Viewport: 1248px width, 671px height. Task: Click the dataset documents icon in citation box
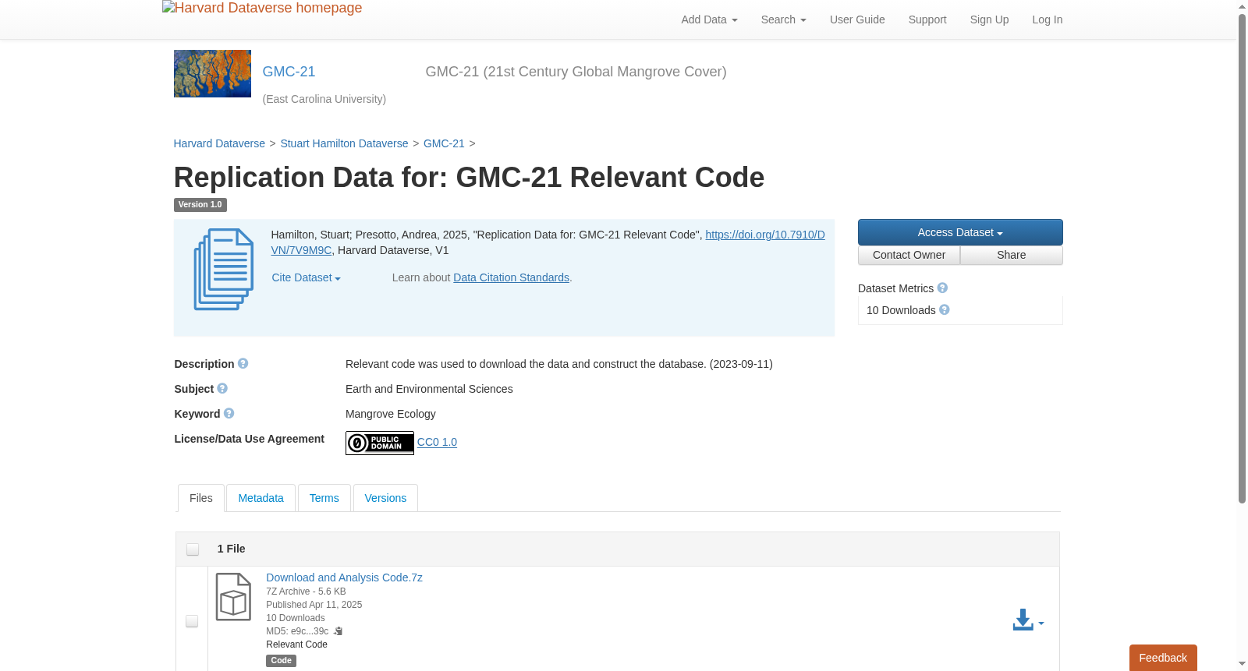pos(224,270)
